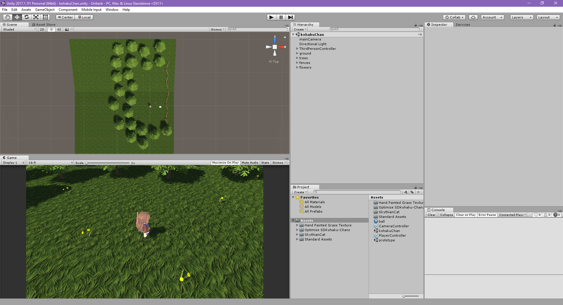Image resolution: width=563 pixels, height=305 pixels.
Task: Select the Move tool
Action: [x=17, y=17]
